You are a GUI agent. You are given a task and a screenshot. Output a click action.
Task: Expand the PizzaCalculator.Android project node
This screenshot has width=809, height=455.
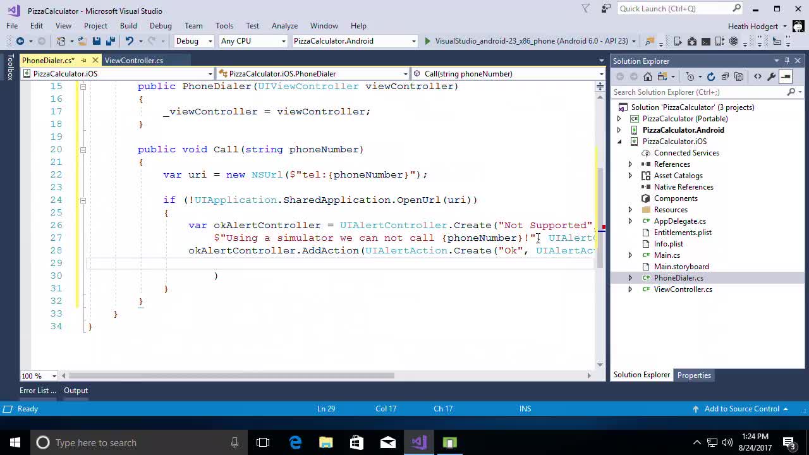coord(619,130)
